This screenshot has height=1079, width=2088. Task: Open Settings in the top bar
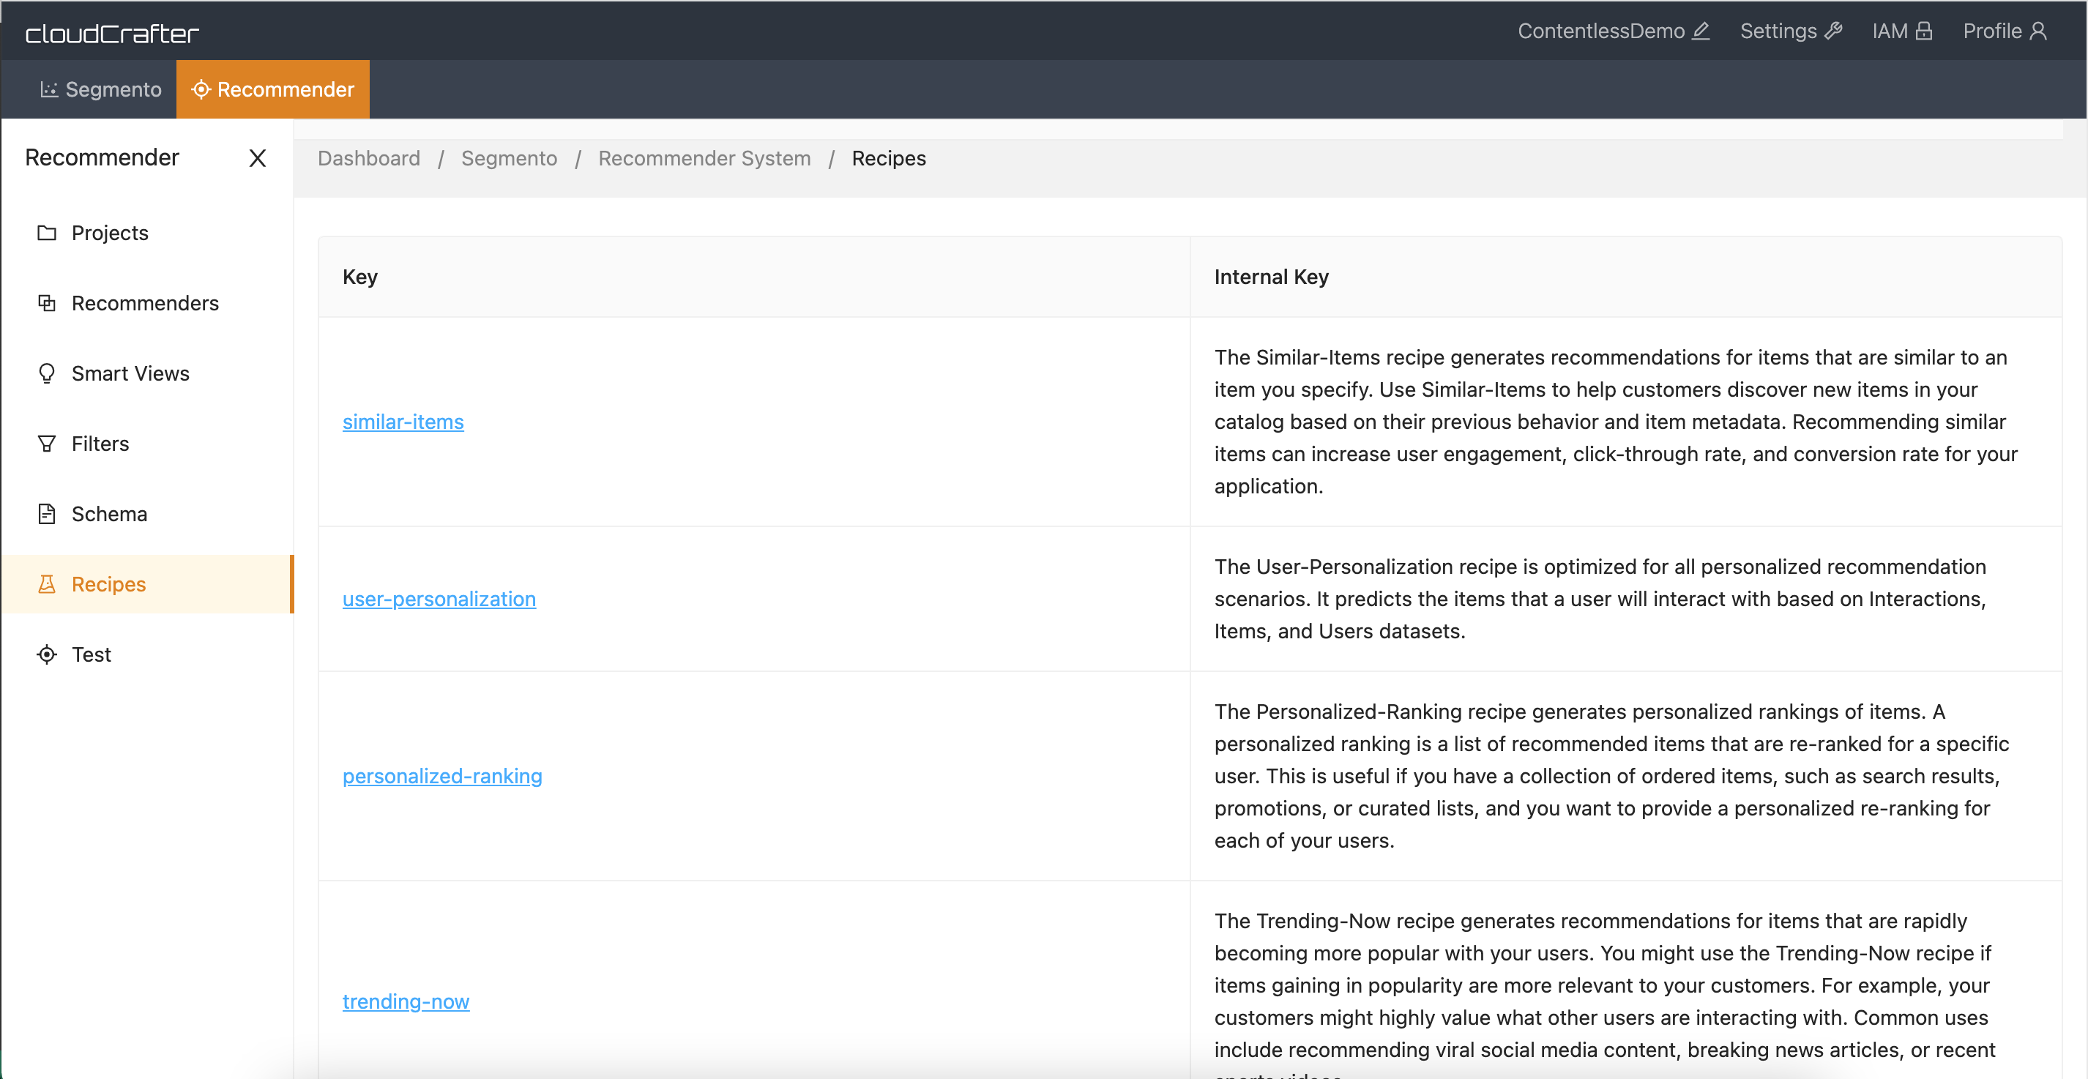[1791, 31]
